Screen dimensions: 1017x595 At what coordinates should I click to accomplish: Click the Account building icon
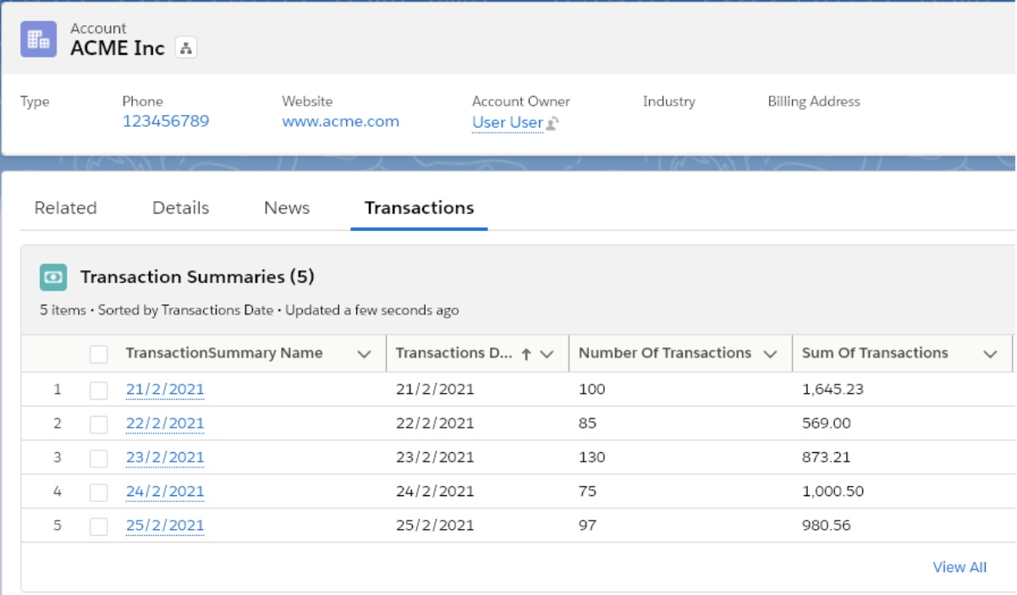pyautogui.click(x=38, y=39)
